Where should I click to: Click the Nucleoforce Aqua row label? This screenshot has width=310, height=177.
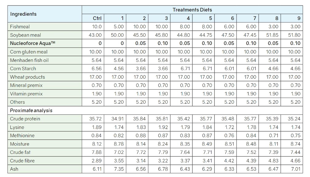click(x=33, y=43)
